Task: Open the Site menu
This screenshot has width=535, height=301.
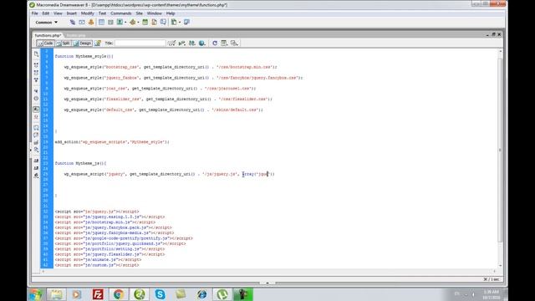Action: 140,13
